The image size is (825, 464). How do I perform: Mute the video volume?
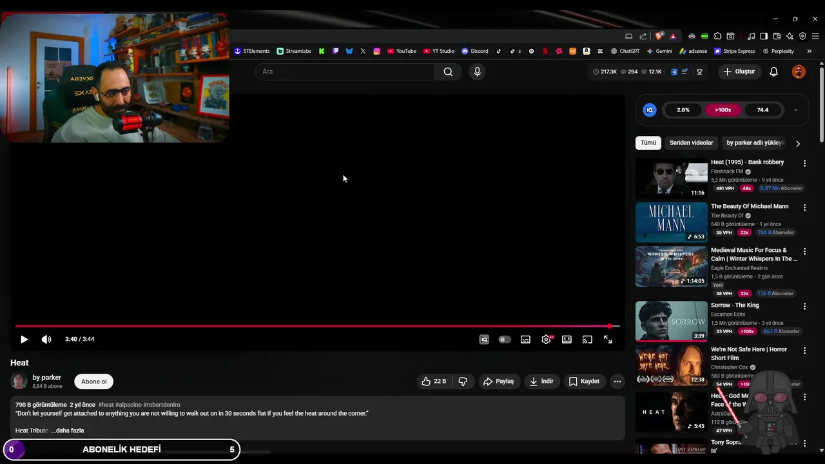coord(46,340)
